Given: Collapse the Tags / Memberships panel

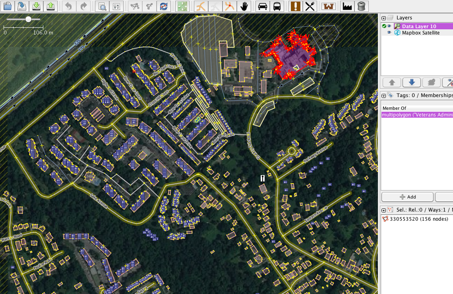Looking at the screenshot, I should 383,95.
